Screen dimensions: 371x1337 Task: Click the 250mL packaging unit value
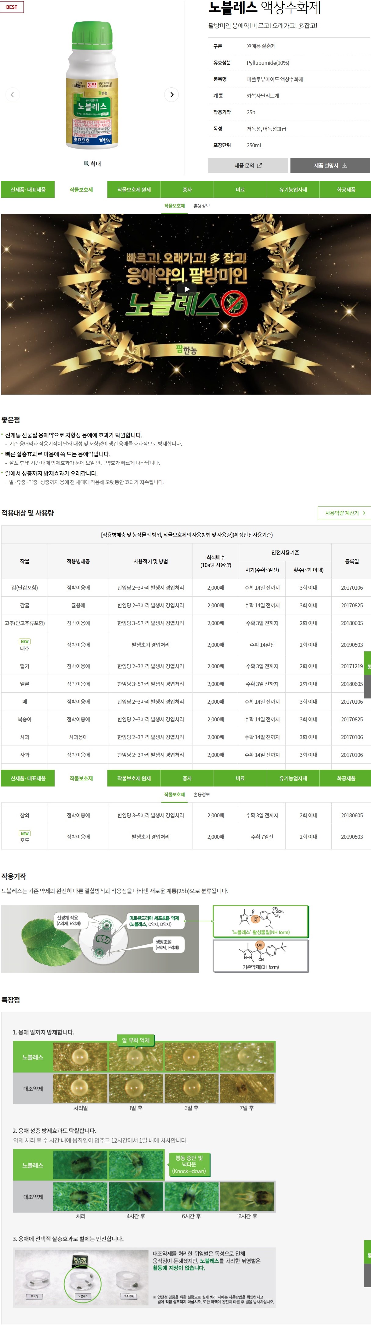pos(254,145)
